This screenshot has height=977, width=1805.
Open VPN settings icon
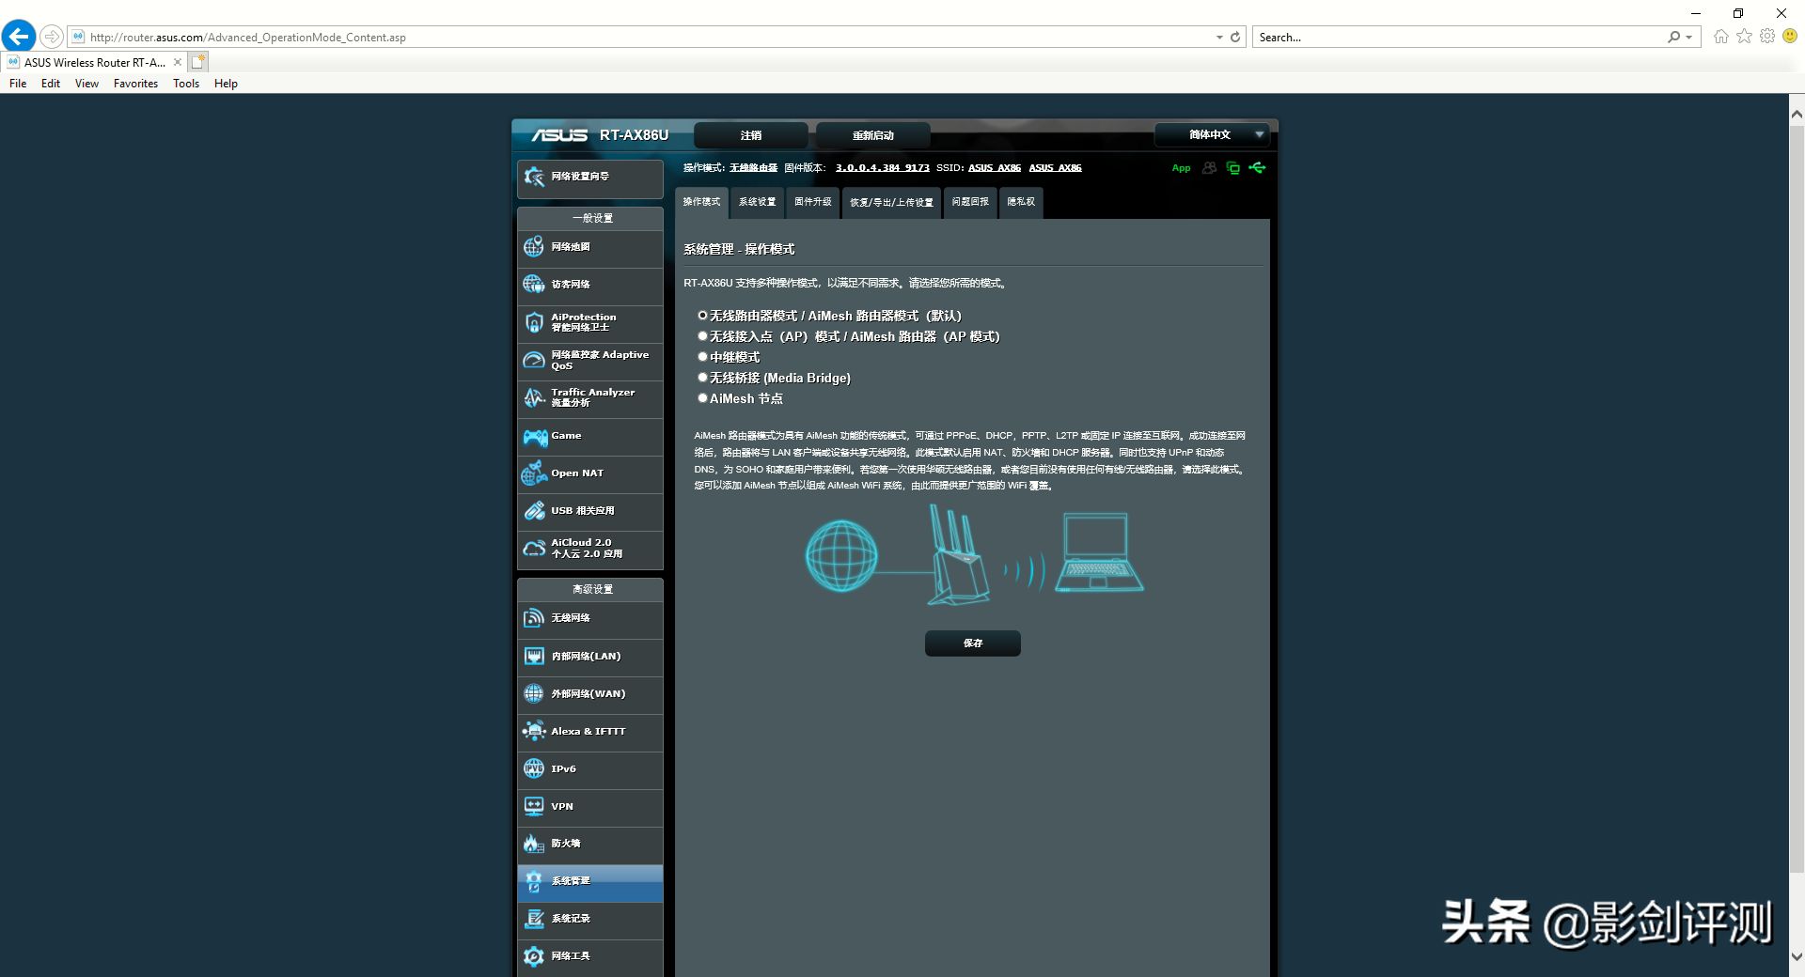[534, 806]
